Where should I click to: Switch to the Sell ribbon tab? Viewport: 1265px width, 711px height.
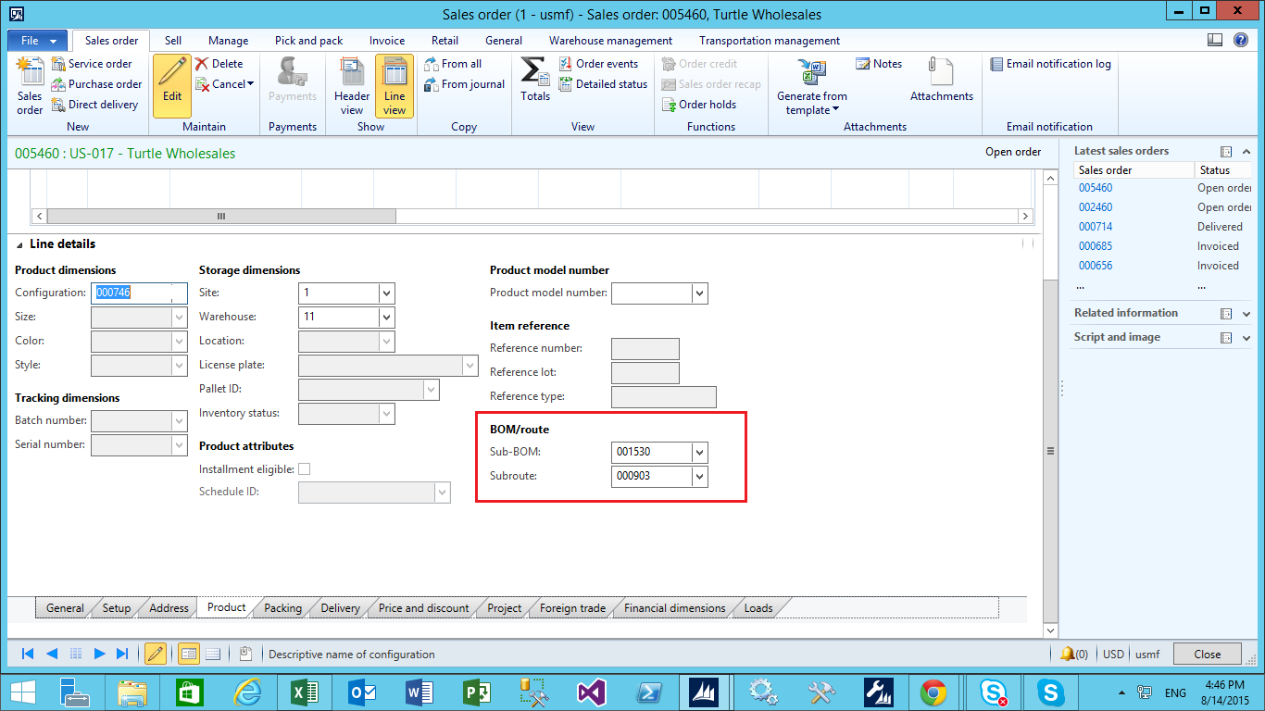(x=173, y=41)
